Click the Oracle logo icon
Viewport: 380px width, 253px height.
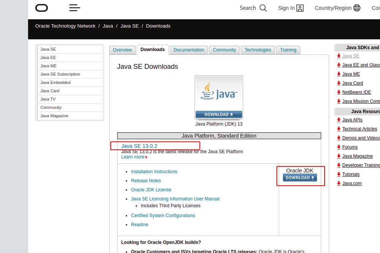[x=41, y=8]
